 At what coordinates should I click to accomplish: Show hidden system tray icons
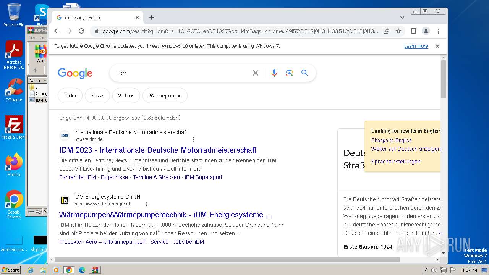coord(426,270)
